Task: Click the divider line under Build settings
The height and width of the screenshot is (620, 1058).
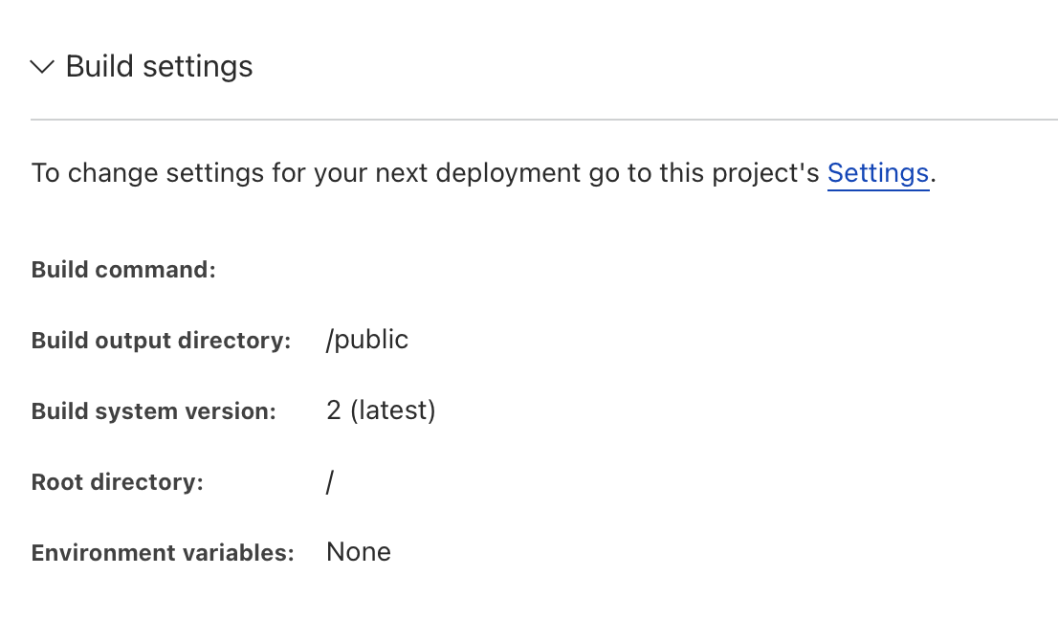Action: pos(543,120)
